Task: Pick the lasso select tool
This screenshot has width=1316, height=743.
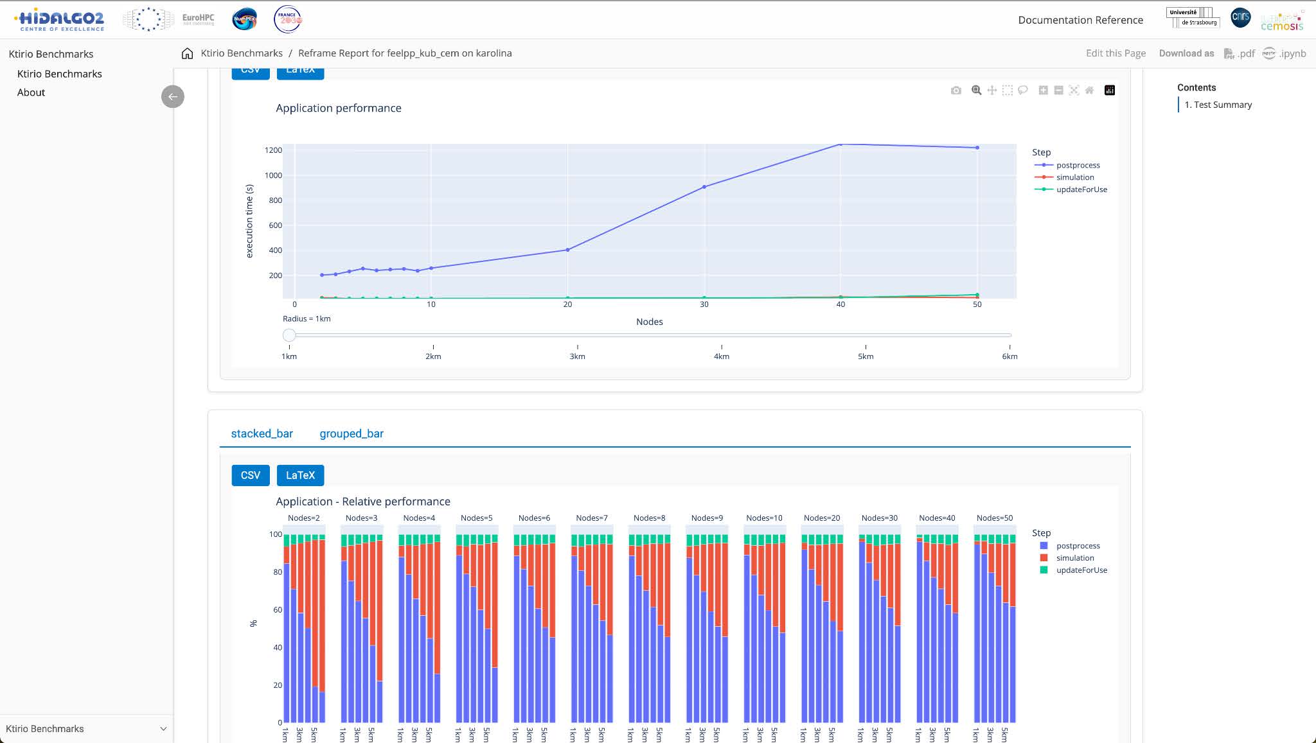Action: click(x=1024, y=90)
